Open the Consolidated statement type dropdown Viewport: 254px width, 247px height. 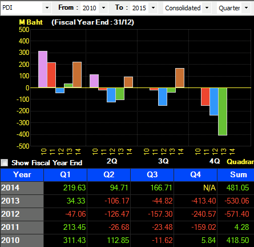pos(207,8)
